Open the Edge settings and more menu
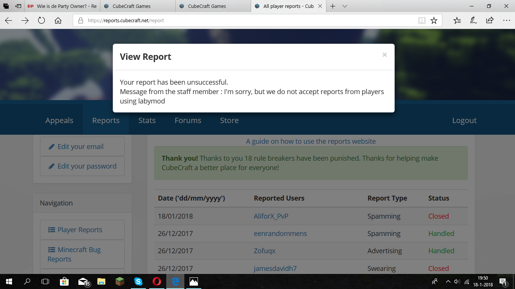Viewport: 515px width, 289px height. [x=506, y=21]
